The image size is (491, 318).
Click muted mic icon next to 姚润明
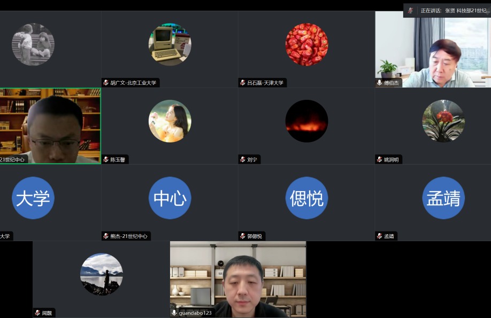[380, 160]
